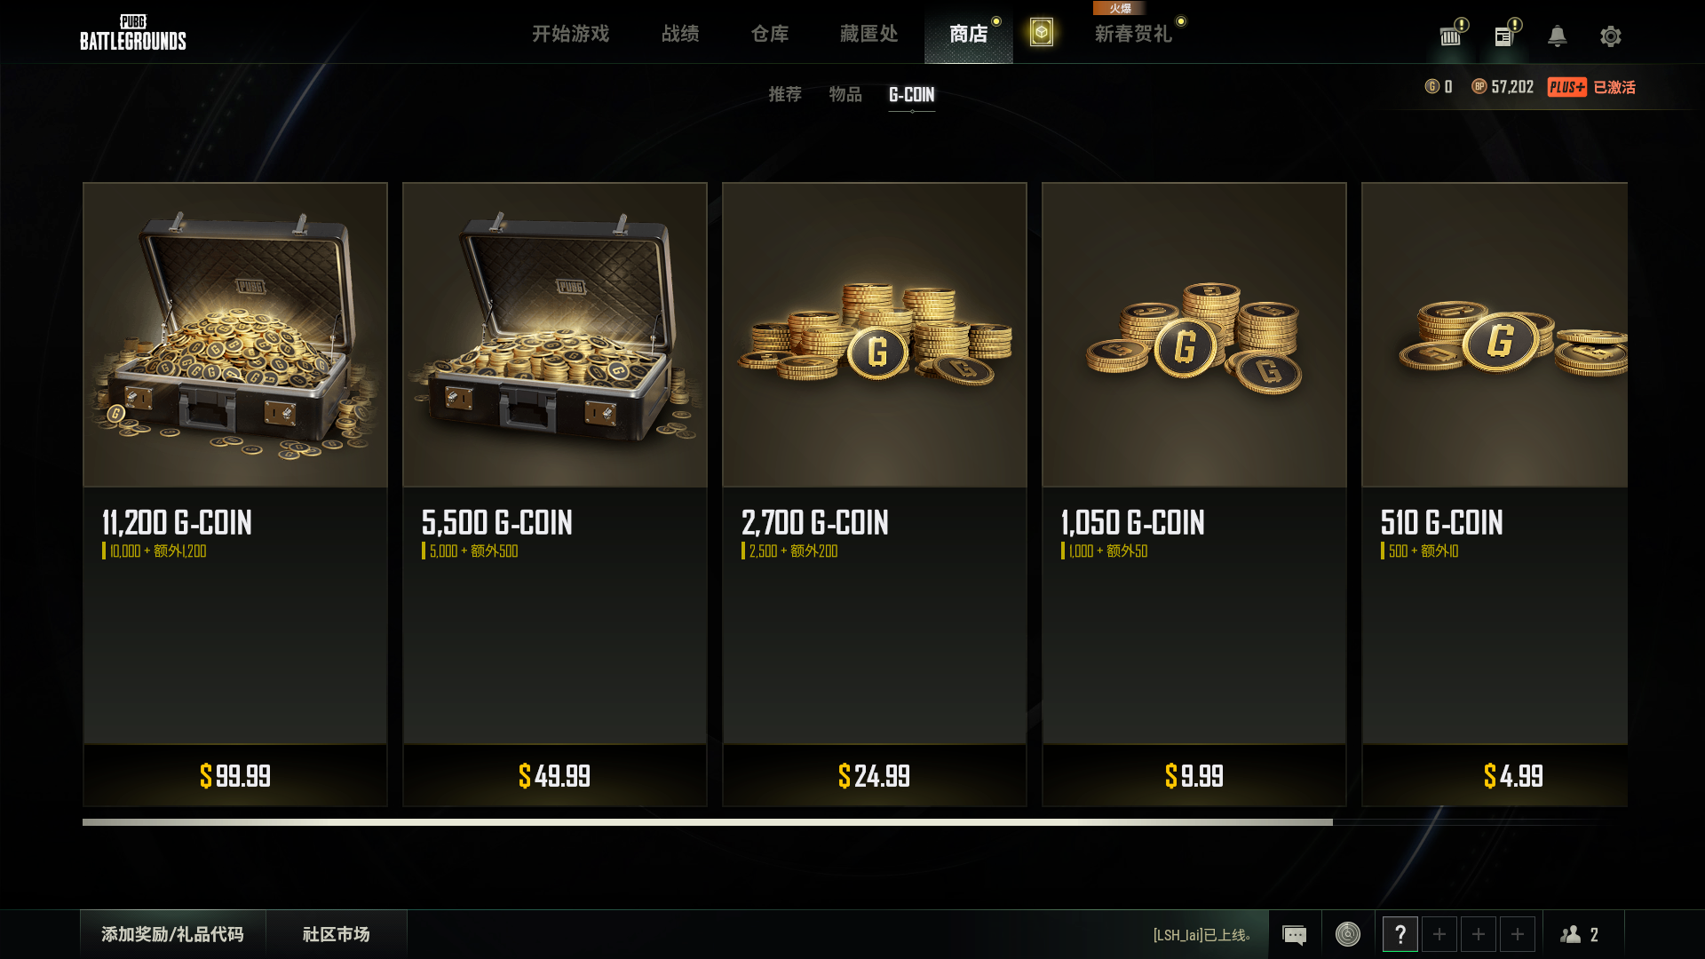Screen dimensions: 1705x959
Task: Select the question mark squad slot
Action: (1400, 934)
